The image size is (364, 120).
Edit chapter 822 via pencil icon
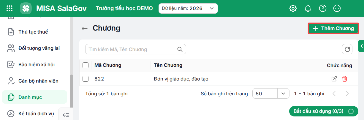334,79
